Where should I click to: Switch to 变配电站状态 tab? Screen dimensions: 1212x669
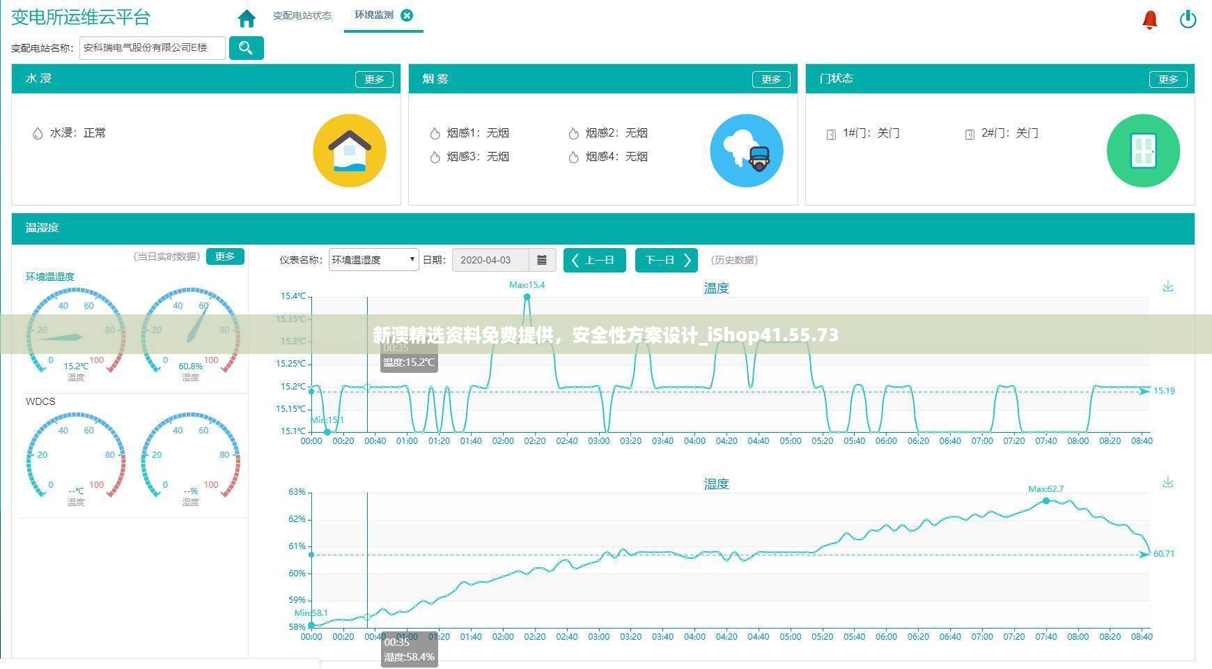[x=302, y=15]
